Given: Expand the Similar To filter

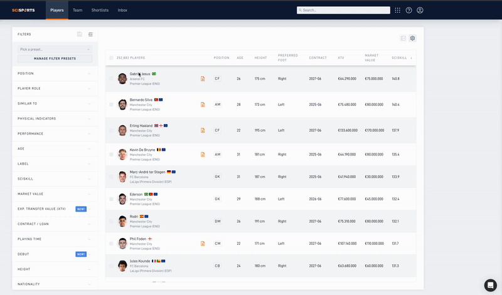Looking at the screenshot, I should tap(55, 103).
